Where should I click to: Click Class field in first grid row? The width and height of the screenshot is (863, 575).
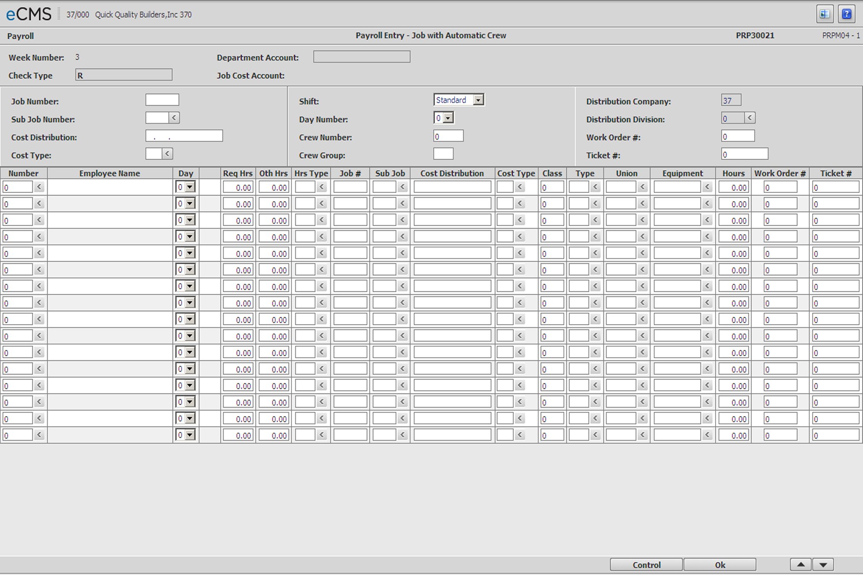[552, 187]
